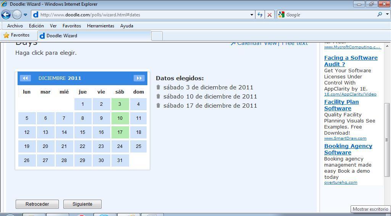Advance calendar to next month
391x216 pixels.
tap(139, 78)
